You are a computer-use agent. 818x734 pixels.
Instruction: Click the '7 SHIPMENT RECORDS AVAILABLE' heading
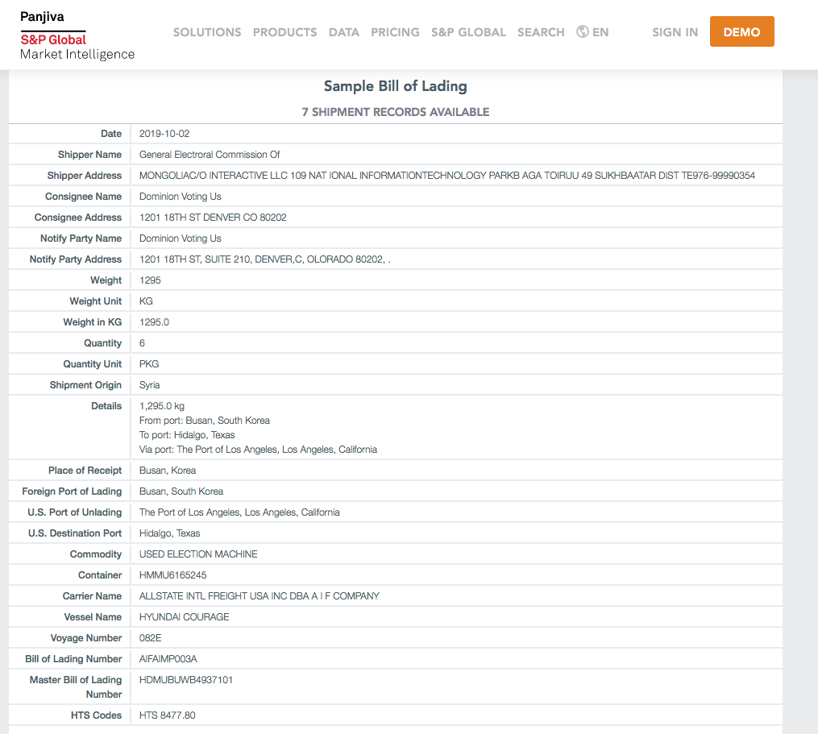click(396, 112)
